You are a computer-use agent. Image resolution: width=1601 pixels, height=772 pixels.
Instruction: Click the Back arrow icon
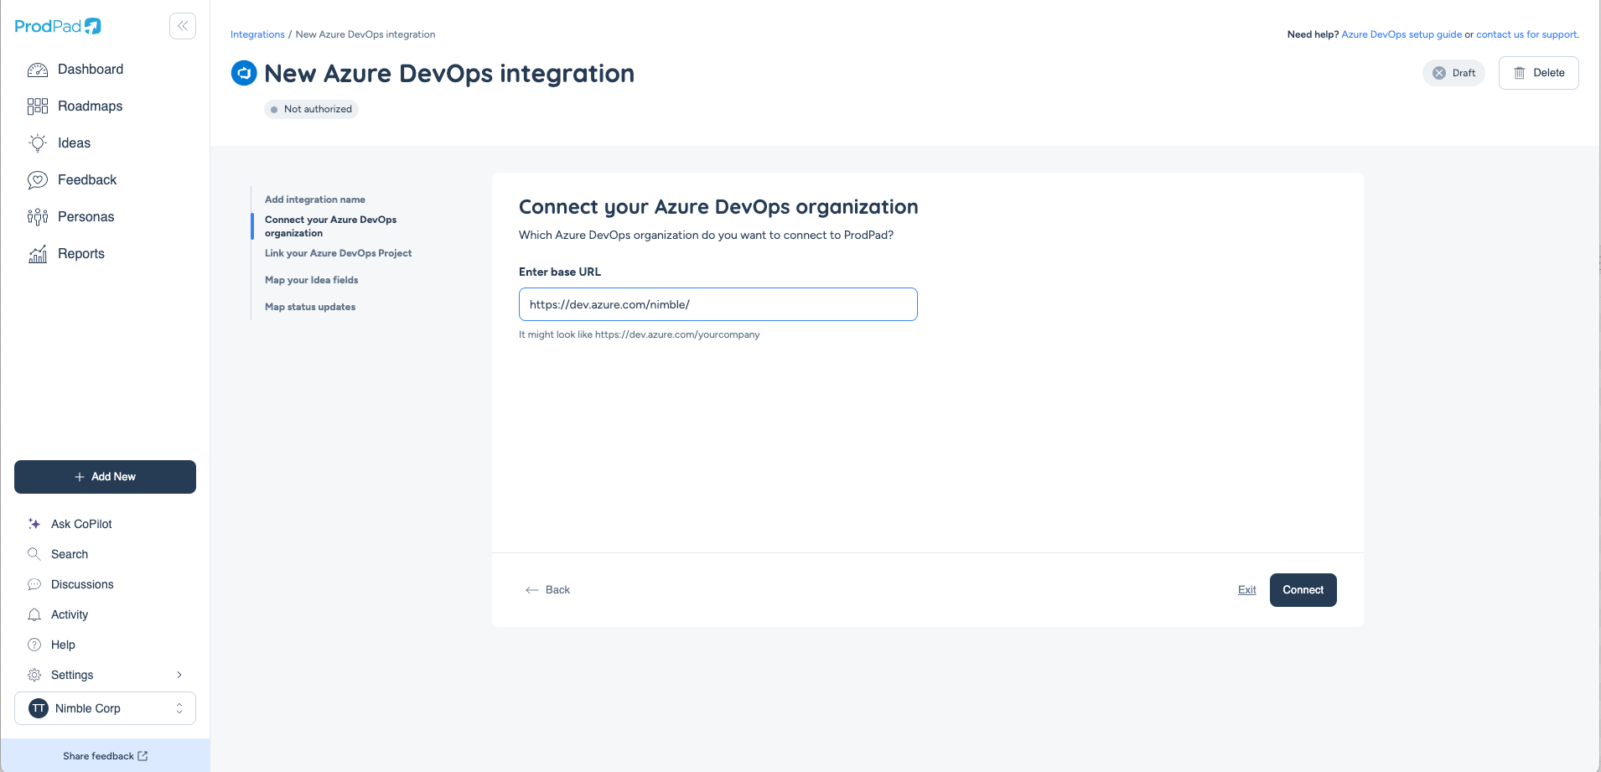(532, 590)
